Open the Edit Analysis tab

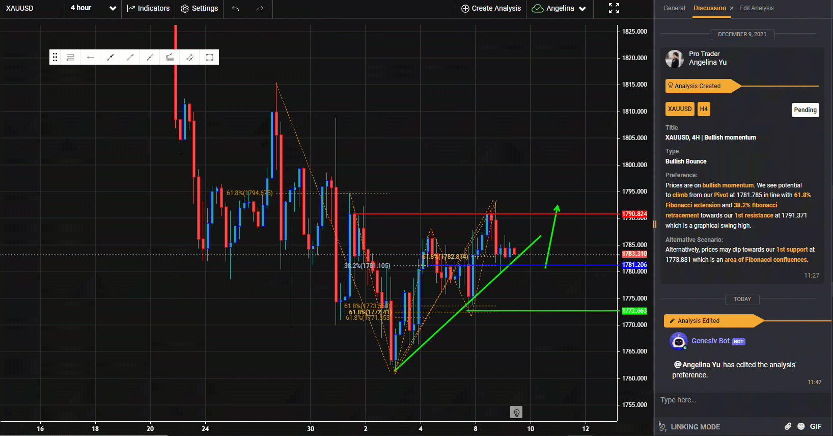click(756, 8)
